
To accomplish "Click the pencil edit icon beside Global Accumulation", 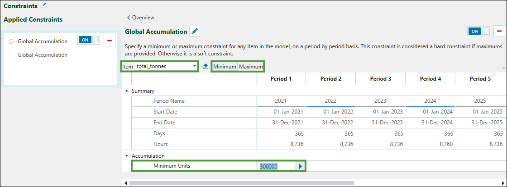I will [x=195, y=31].
